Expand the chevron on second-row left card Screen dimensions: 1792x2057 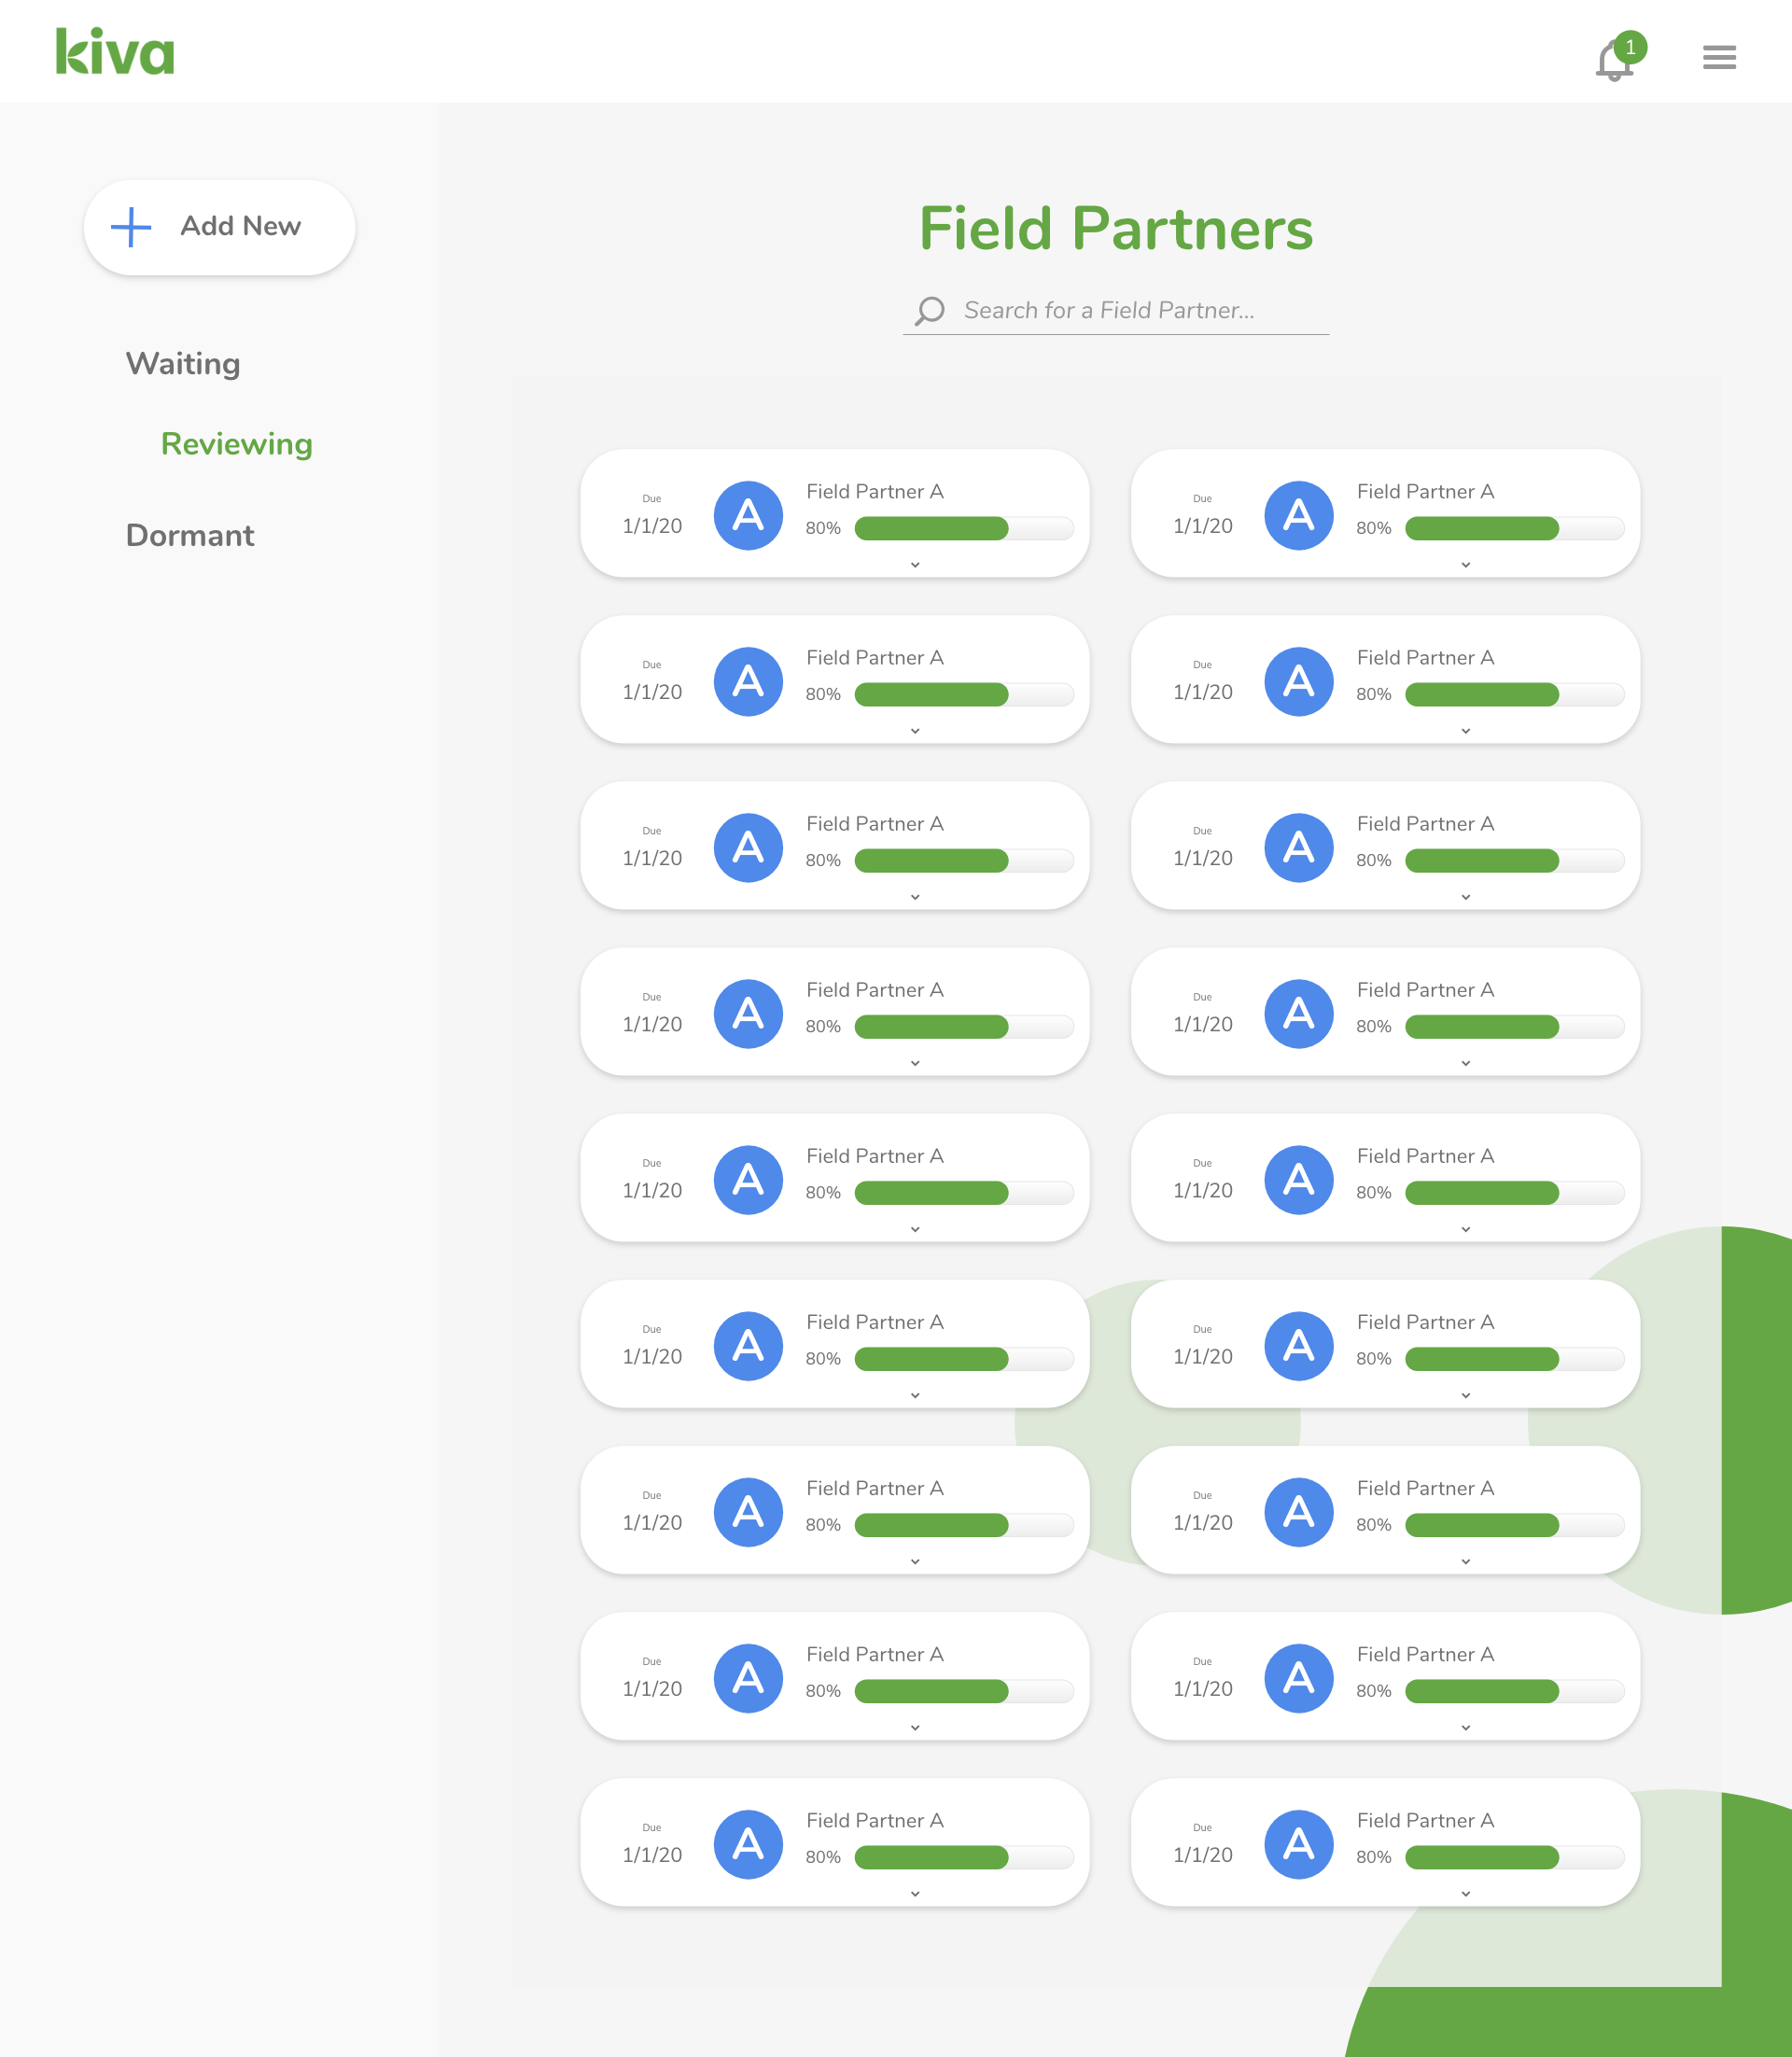[915, 731]
